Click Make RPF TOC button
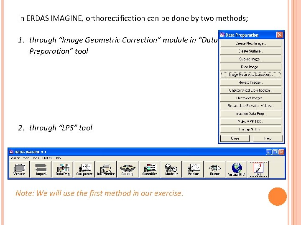The height and width of the screenshot is (225, 301). point(251,122)
